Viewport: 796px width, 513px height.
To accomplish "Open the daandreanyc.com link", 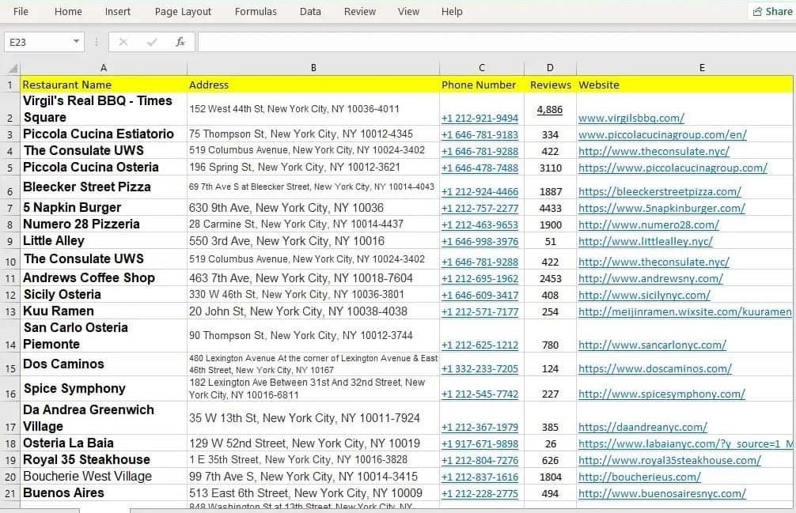I will [x=642, y=428].
